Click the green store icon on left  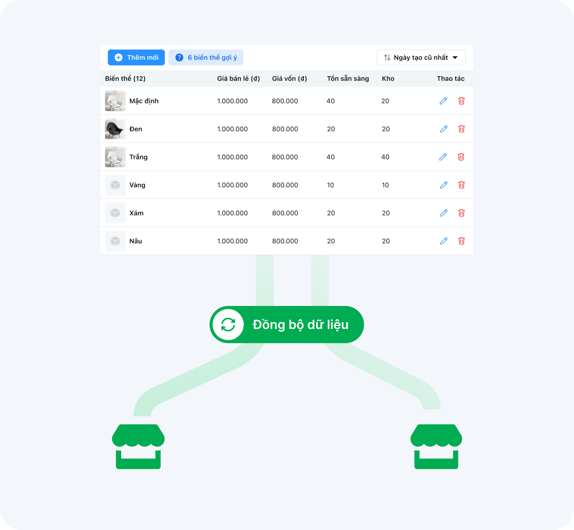coord(138,446)
